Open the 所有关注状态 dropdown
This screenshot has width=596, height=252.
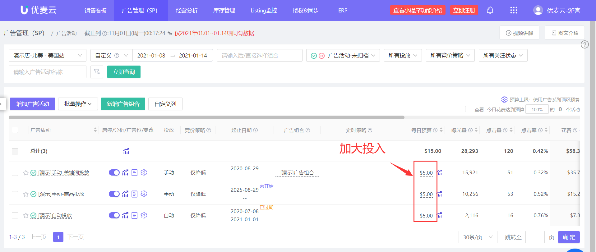503,55
